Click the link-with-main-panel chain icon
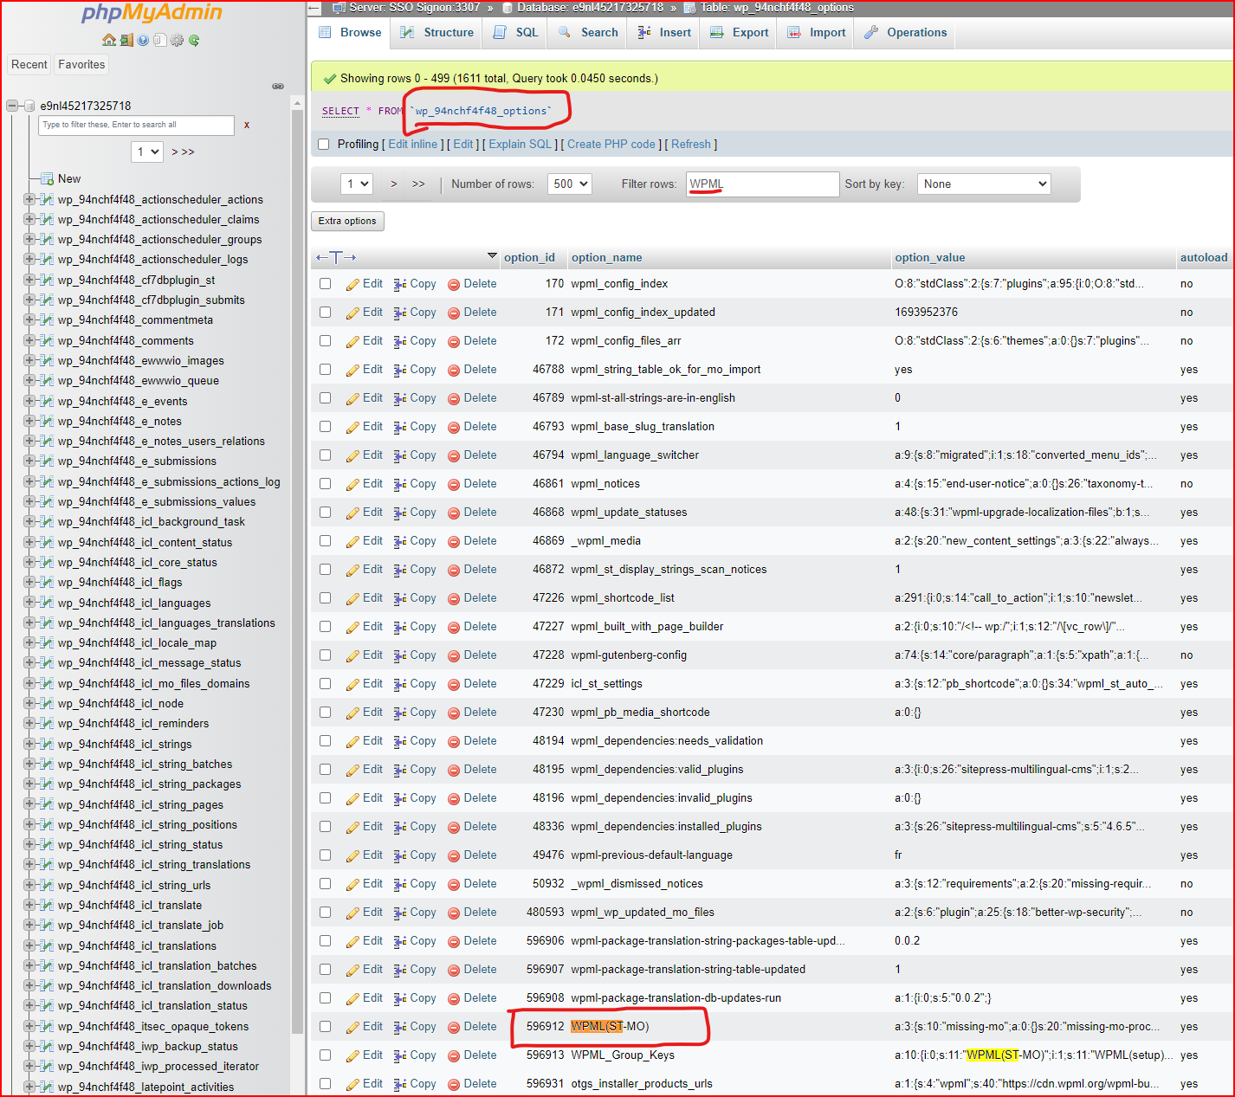Image resolution: width=1235 pixels, height=1097 pixels. [x=278, y=86]
